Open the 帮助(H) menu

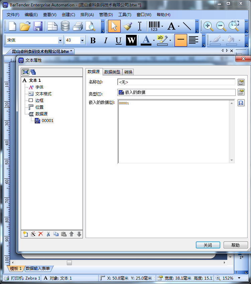point(163,15)
